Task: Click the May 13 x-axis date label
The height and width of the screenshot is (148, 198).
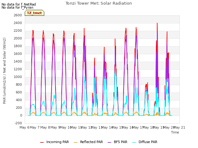Action: 97,127
